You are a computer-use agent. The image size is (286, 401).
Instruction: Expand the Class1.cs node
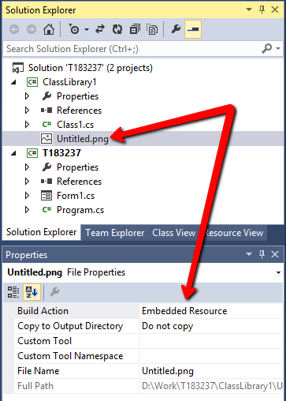[27, 125]
